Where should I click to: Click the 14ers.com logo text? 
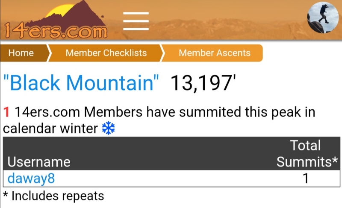[56, 31]
